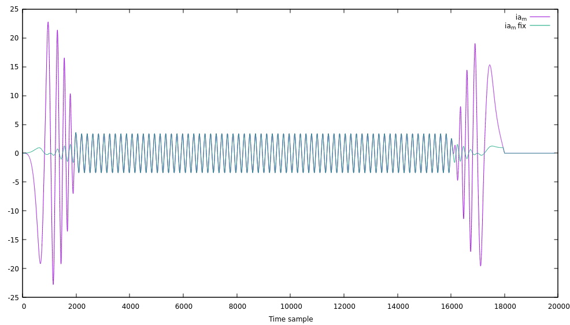Click the highest purple peak near 23

click(x=48, y=23)
